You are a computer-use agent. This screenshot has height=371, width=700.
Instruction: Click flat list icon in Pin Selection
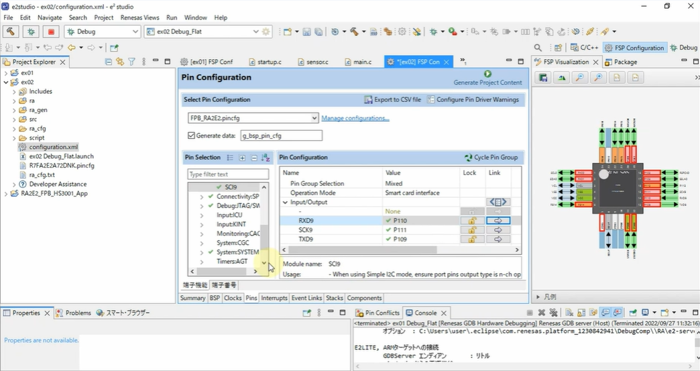click(x=230, y=158)
